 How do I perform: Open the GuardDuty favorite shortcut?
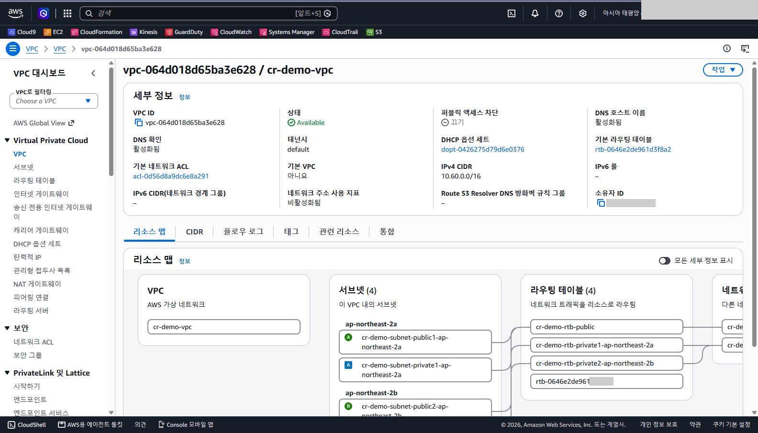184,32
